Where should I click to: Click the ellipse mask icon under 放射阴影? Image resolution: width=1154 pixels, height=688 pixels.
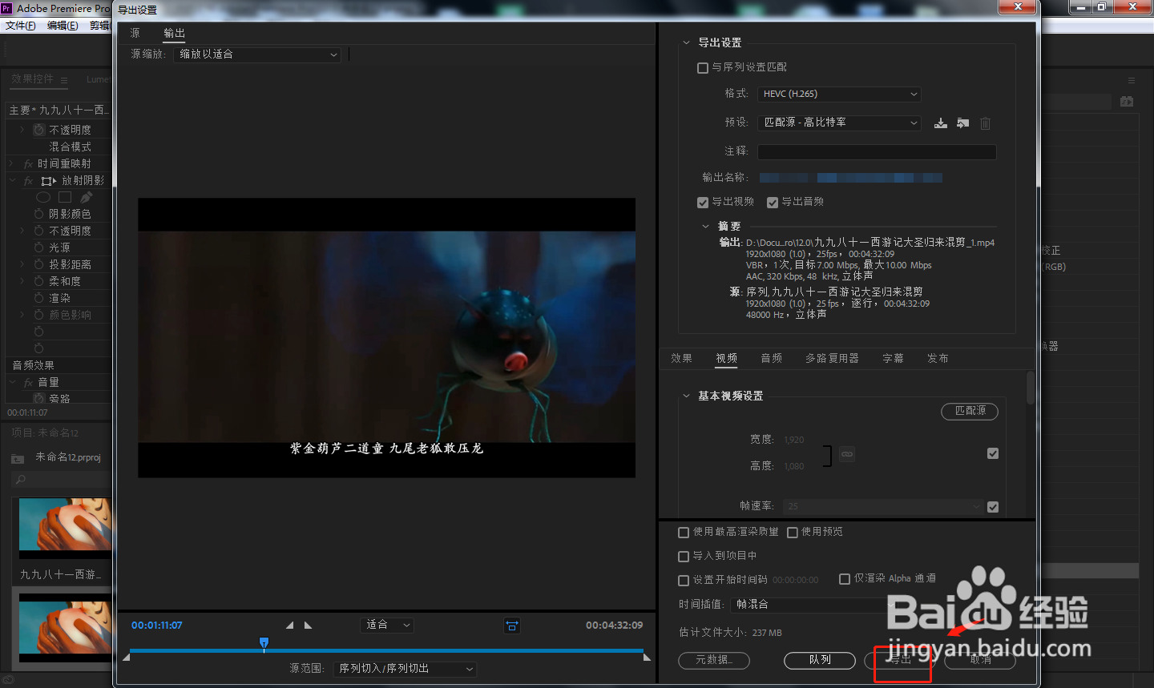43,197
